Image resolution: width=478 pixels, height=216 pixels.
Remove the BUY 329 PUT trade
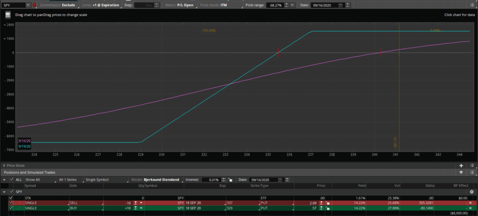470,208
